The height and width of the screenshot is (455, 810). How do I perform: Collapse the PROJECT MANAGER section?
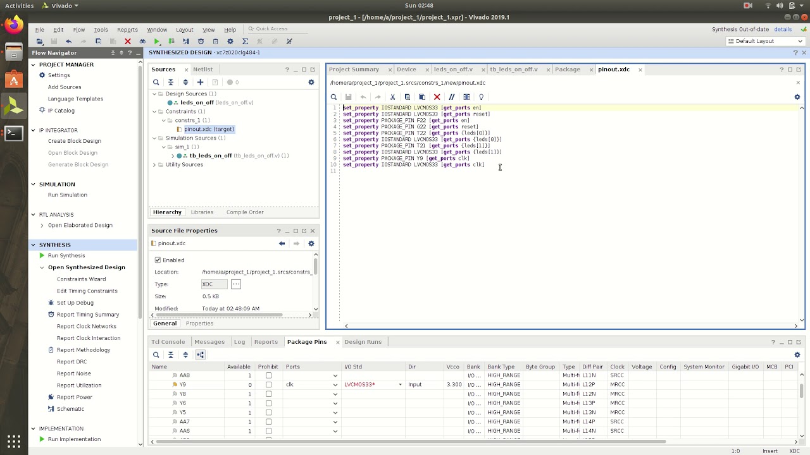(x=34, y=64)
